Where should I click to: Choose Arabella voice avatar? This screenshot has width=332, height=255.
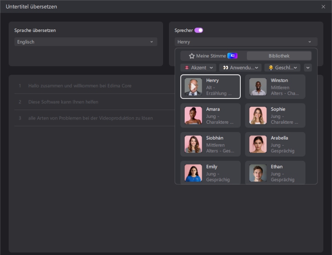tap(258, 144)
